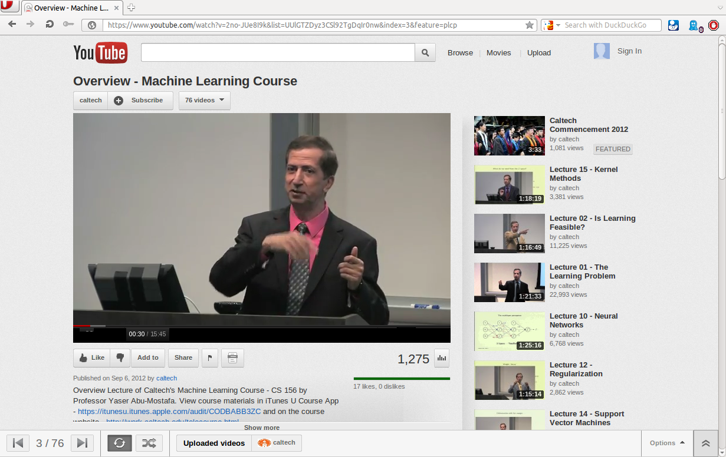Click the video progress bar
The height and width of the screenshot is (457, 726).
coord(261,326)
